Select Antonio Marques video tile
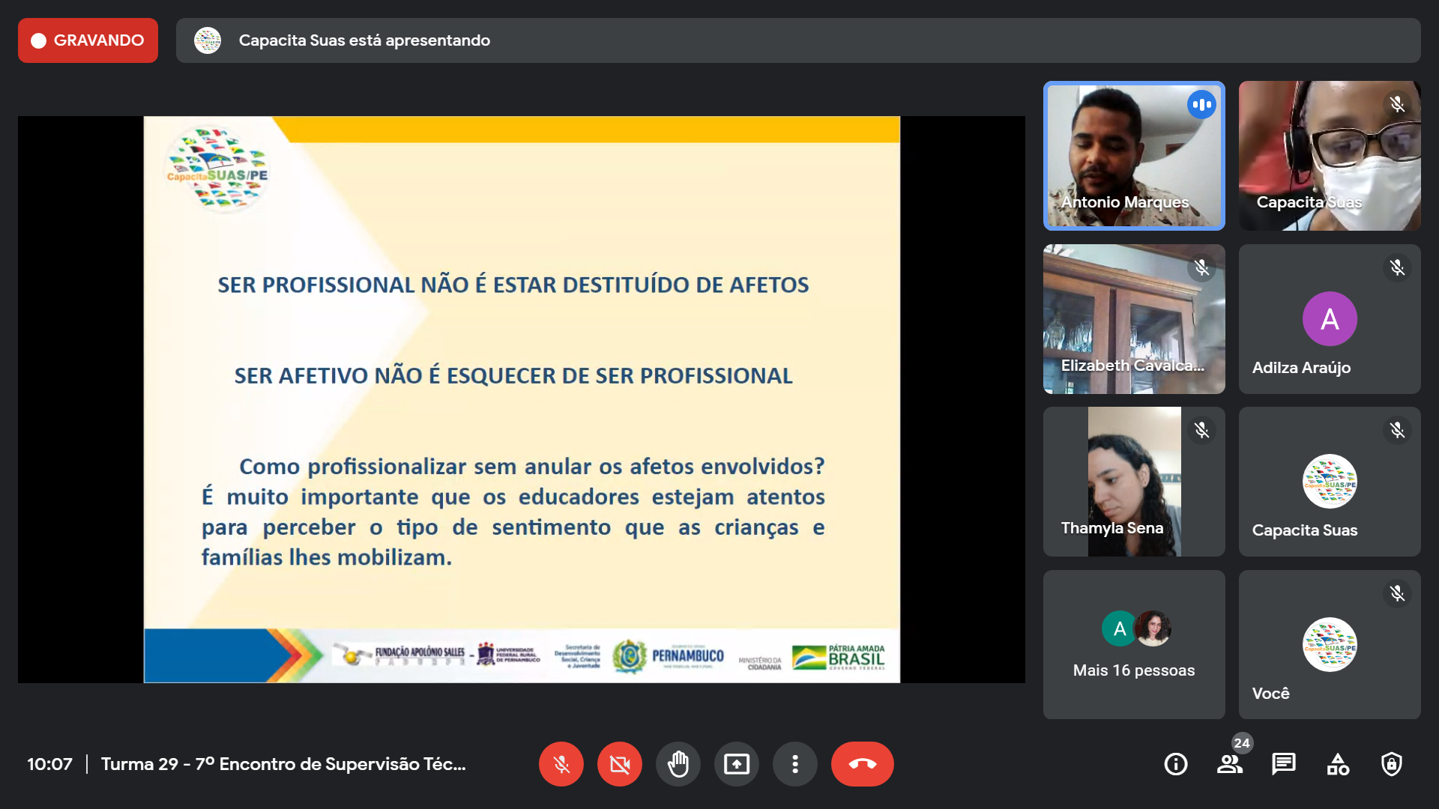The image size is (1439, 809). [1133, 155]
